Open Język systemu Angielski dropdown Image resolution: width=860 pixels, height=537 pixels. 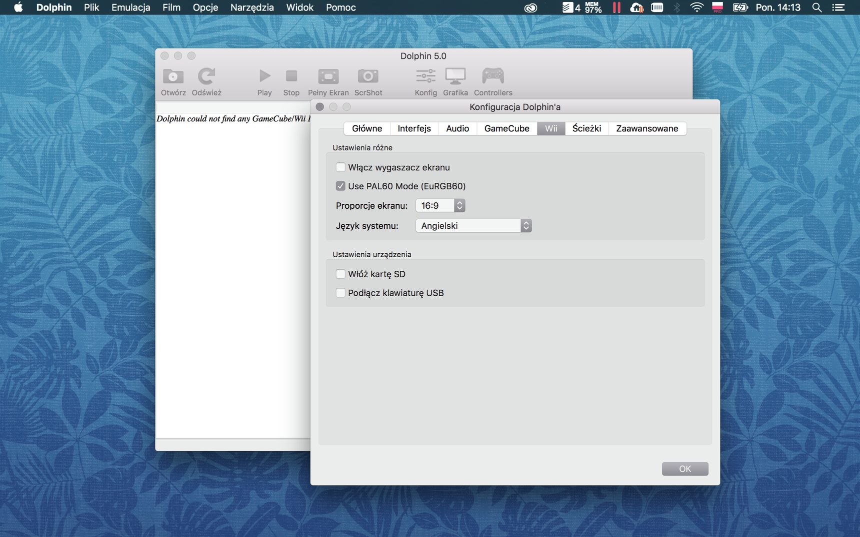(473, 226)
